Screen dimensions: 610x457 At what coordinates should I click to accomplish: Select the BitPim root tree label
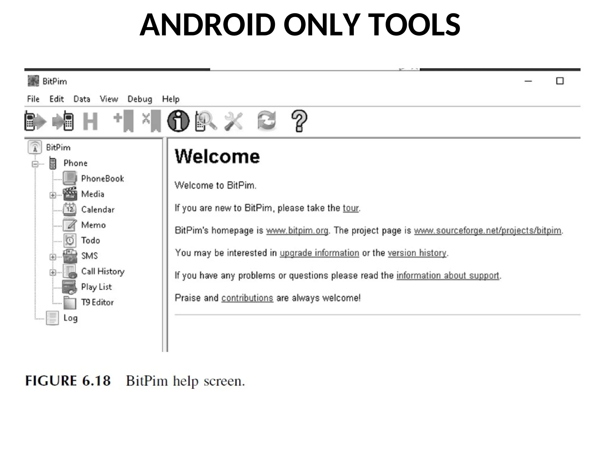tap(58, 148)
